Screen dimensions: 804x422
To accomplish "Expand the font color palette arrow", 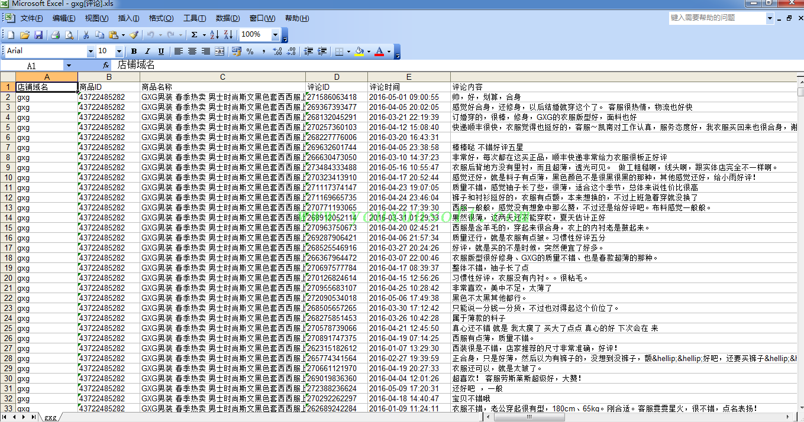I will [x=389, y=51].
